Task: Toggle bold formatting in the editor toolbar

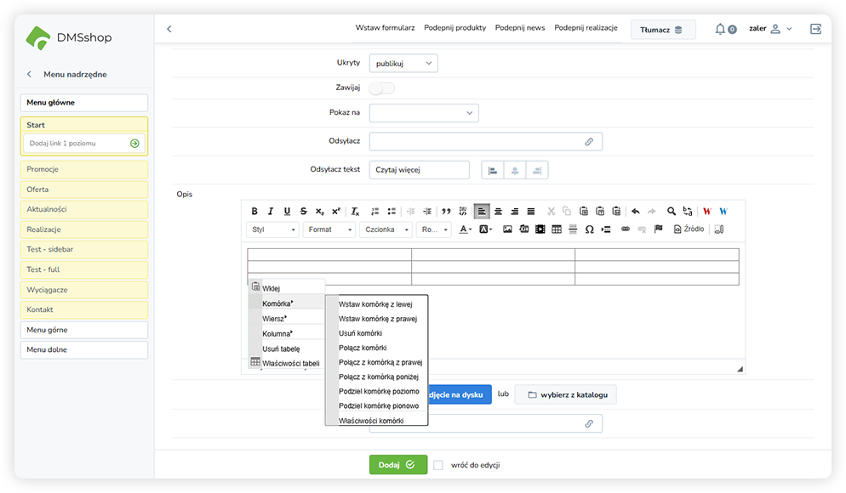Action: [x=254, y=212]
